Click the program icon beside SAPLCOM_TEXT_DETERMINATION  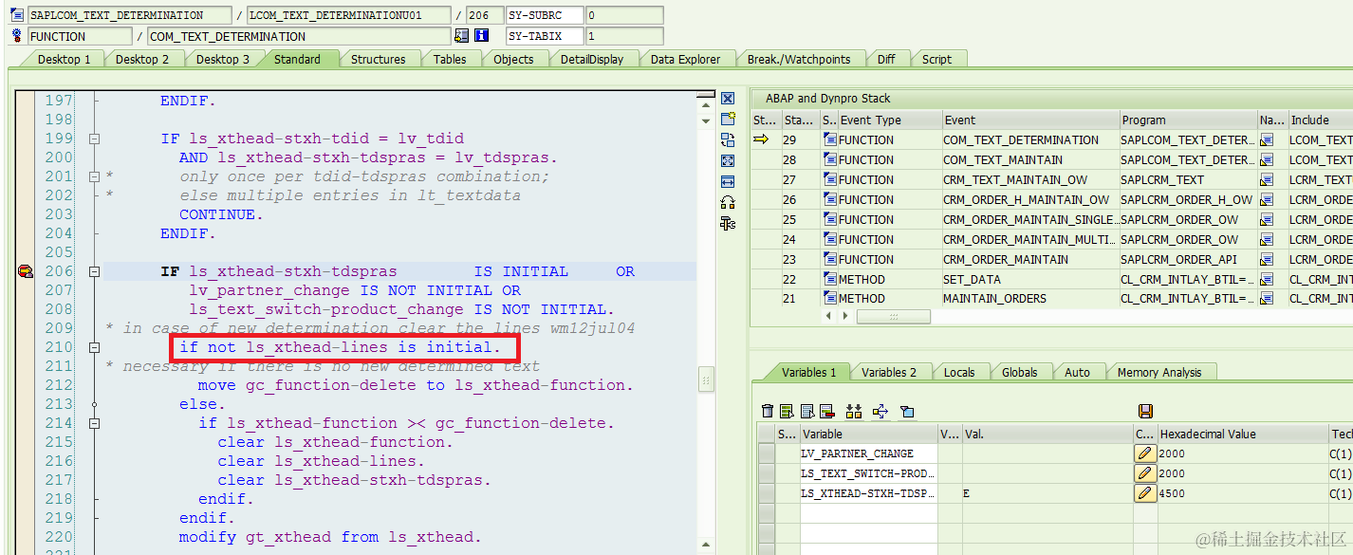tap(17, 15)
